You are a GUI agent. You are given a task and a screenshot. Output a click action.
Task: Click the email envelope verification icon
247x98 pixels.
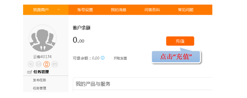(39, 64)
